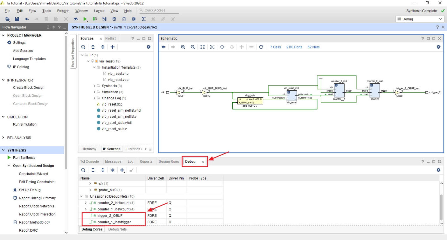Switch to the Tcl Console tab
Image resolution: width=447 pixels, height=240 pixels.
coord(90,161)
